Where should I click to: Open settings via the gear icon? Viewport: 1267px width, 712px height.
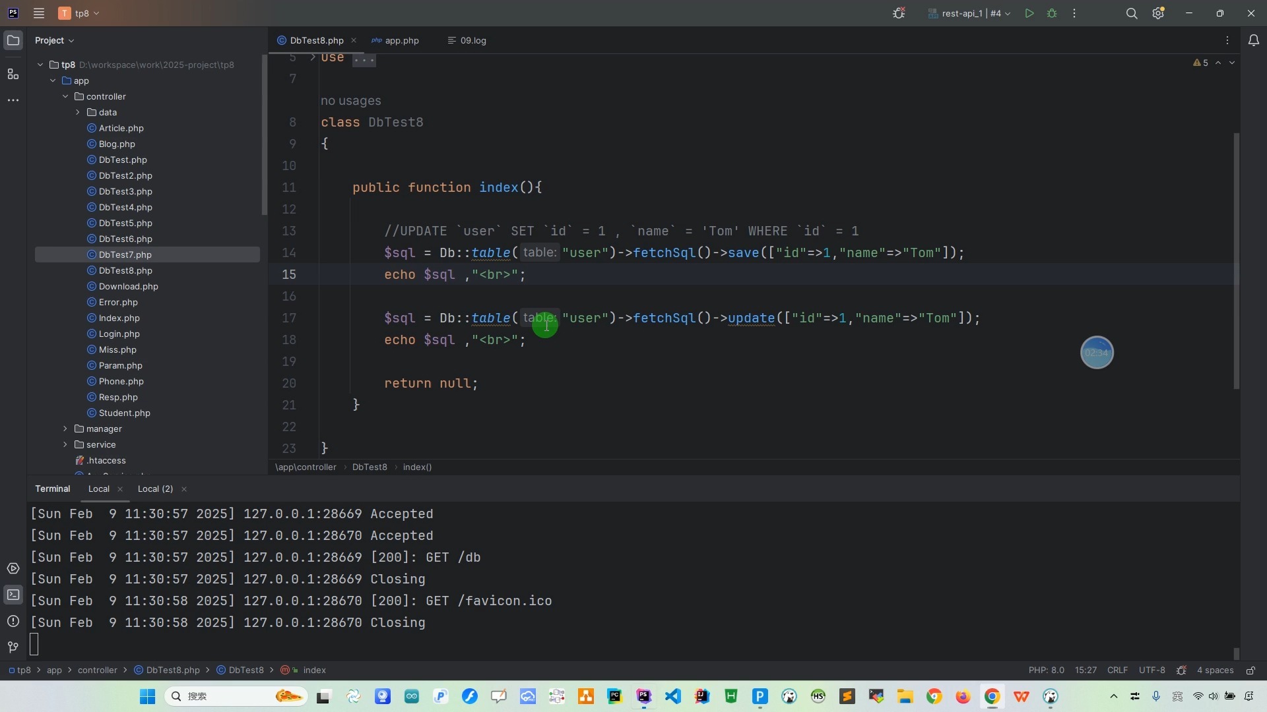pyautogui.click(x=1159, y=13)
